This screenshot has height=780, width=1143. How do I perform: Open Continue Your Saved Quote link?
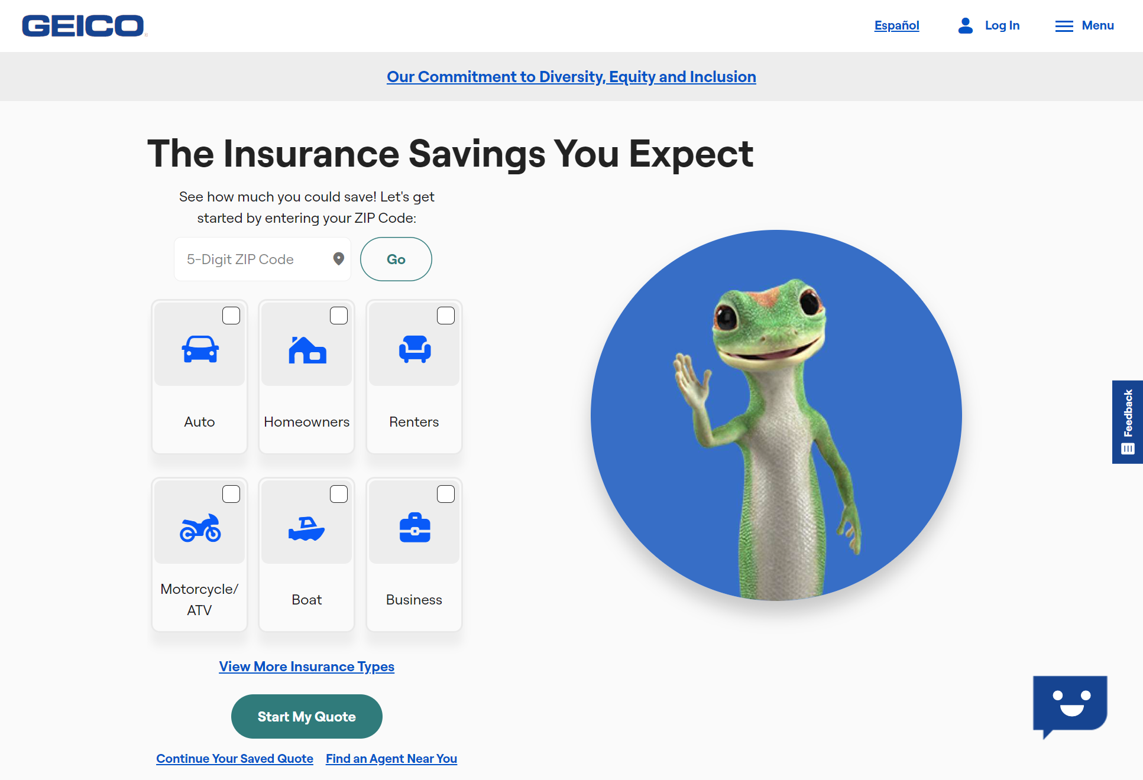click(x=235, y=758)
